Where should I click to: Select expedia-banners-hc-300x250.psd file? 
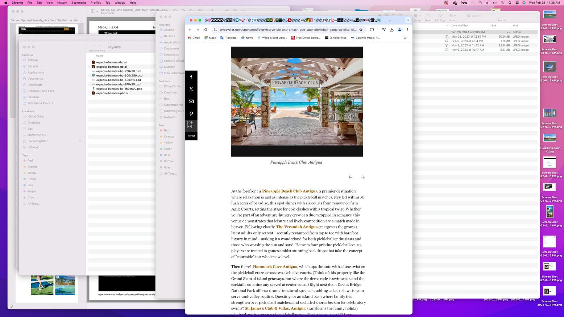pos(117,76)
